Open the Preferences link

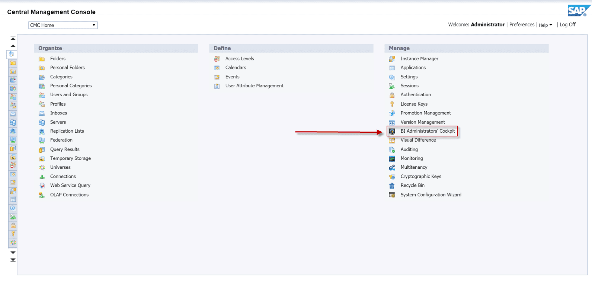point(522,25)
